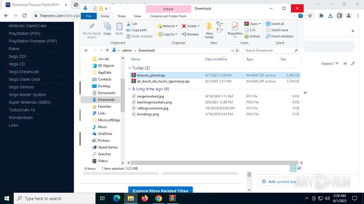Image resolution: width=364 pixels, height=204 pixels.
Task: Toggle Chrome side panel button
Action: coord(340,16)
